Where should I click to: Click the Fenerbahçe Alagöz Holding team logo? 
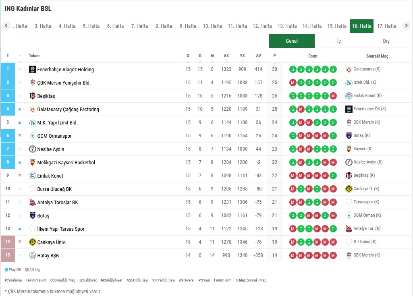pyautogui.click(x=33, y=69)
